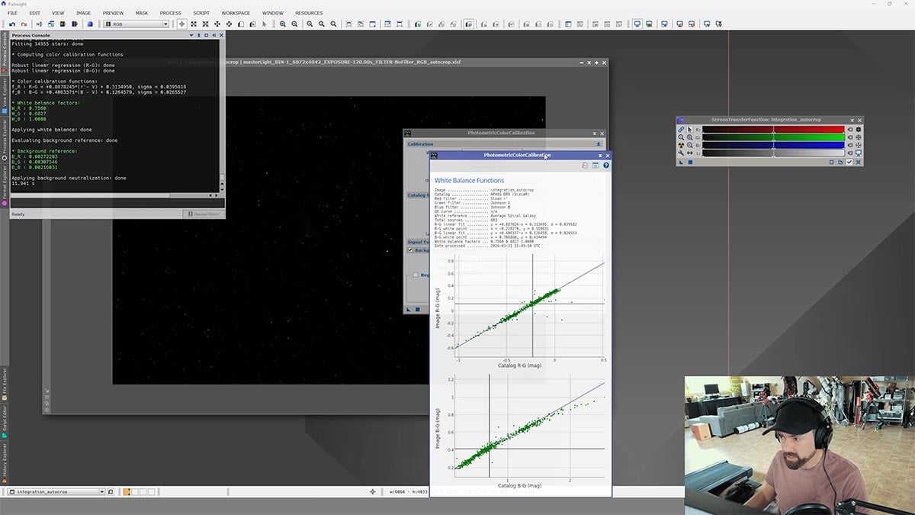915x515 pixels.
Task: Open the PROCESS menu
Action: (x=171, y=13)
